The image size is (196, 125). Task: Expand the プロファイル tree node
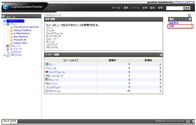point(5,55)
